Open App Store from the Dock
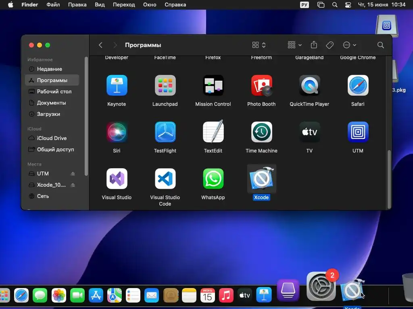 click(x=96, y=295)
